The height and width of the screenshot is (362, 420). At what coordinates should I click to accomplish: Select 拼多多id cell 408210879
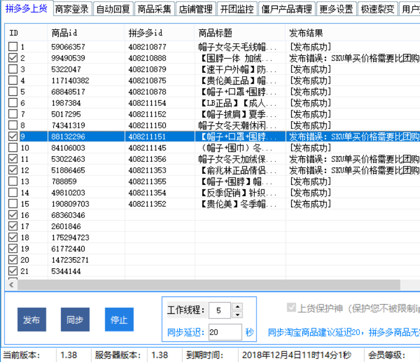(x=147, y=69)
